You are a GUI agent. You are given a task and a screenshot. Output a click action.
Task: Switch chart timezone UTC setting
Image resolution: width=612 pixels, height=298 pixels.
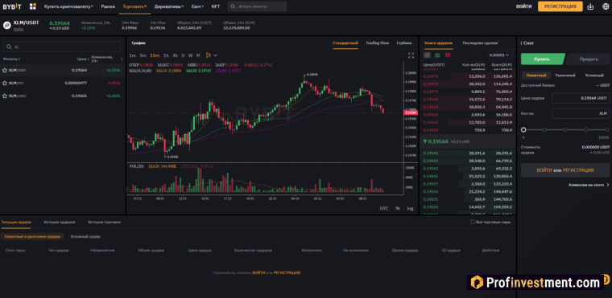[x=384, y=208]
